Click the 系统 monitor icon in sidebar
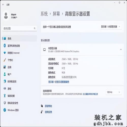Image resolution: width=127 pixels, height=127 pixels. pos(5,39)
